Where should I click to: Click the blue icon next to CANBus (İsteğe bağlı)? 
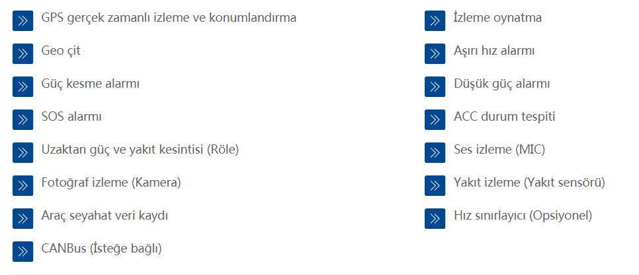click(x=22, y=251)
